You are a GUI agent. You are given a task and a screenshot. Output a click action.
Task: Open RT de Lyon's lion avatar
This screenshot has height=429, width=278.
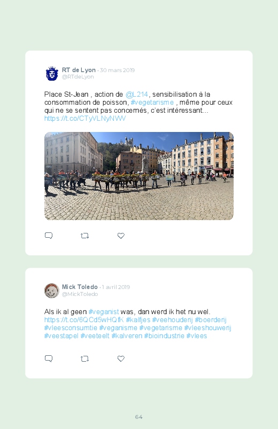(52, 73)
